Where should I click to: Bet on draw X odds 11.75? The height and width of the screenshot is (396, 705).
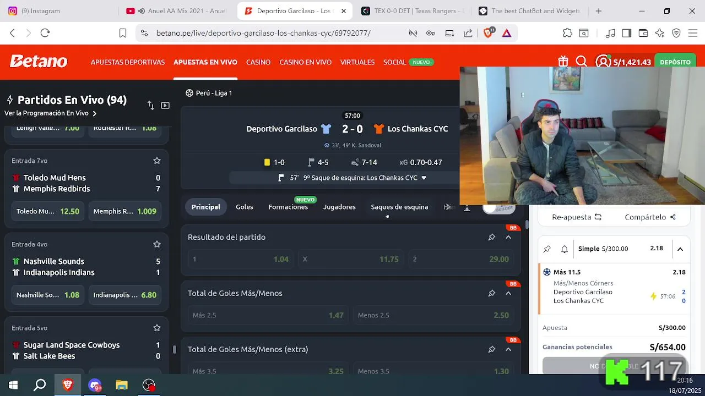coord(350,259)
